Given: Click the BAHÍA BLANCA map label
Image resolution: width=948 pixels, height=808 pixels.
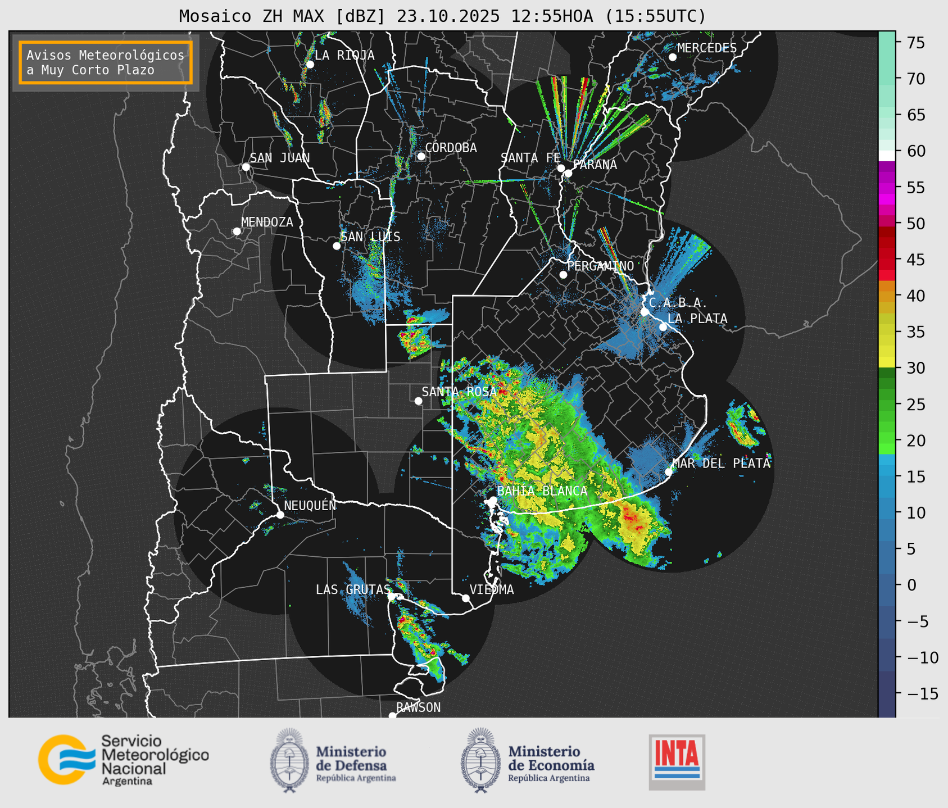Looking at the screenshot, I should click(x=542, y=491).
